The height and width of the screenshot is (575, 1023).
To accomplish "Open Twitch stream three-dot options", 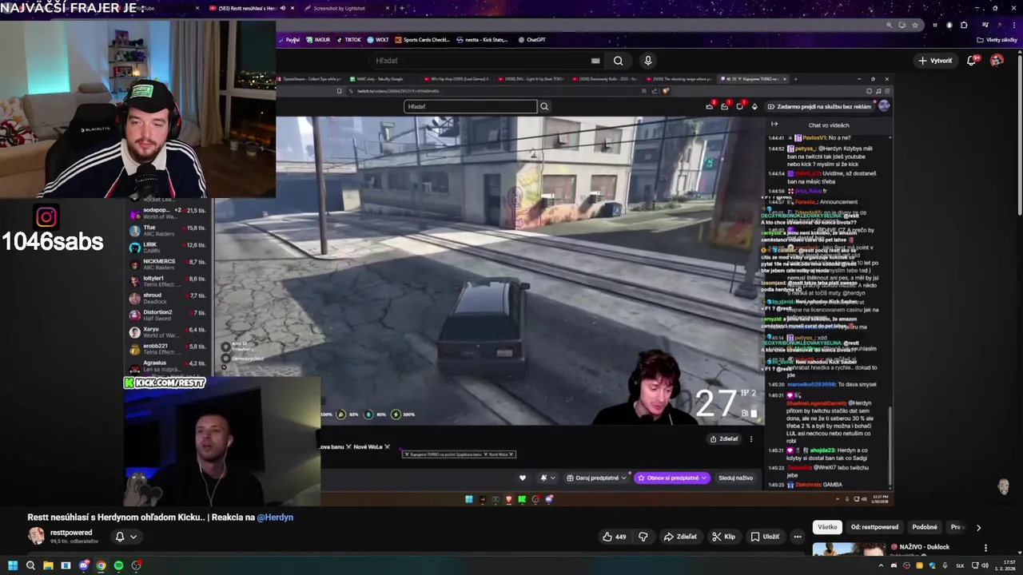I will click(x=751, y=438).
